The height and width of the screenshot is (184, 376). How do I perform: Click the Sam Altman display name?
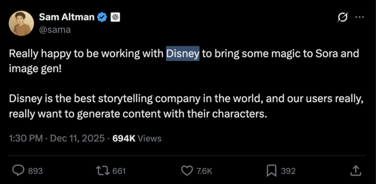(66, 17)
